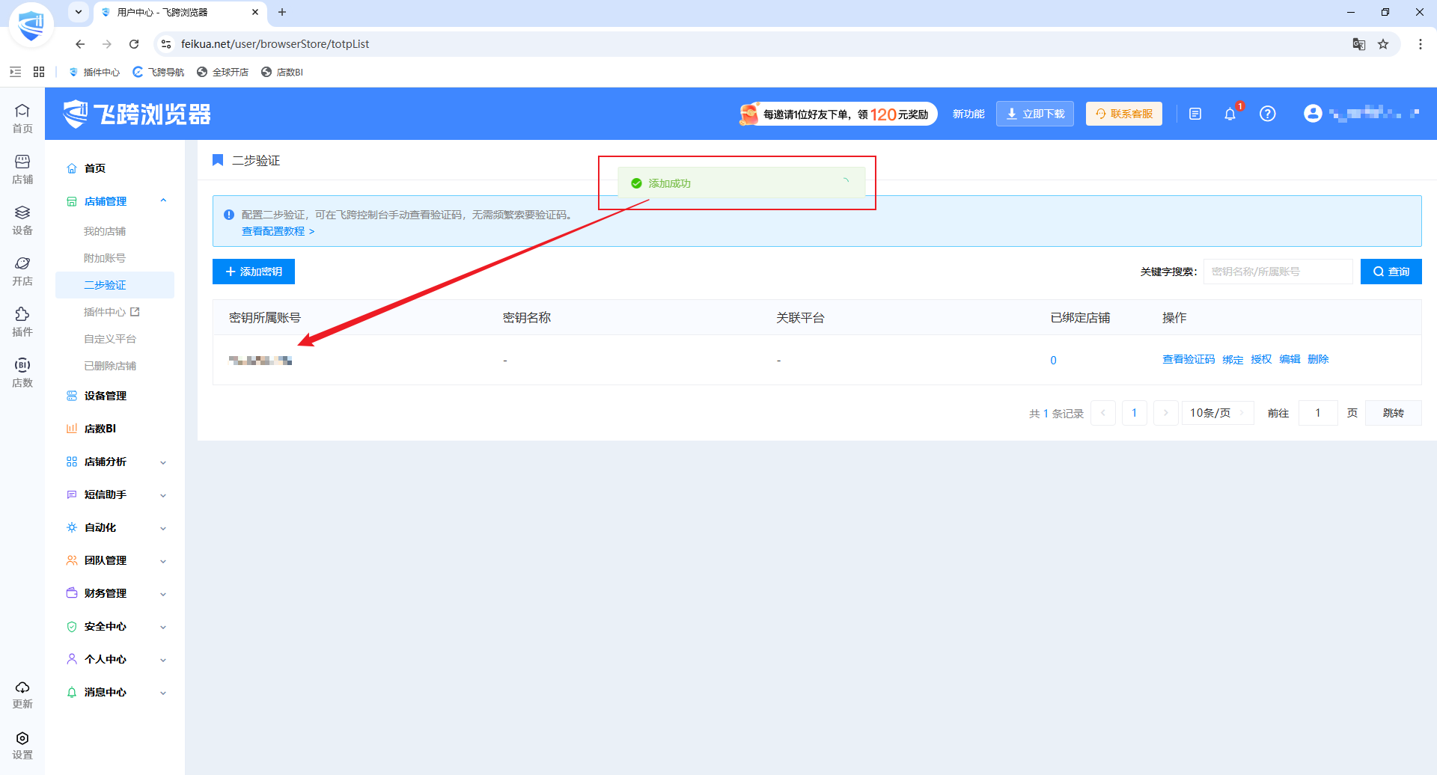Close the 用户中心 browser tab
This screenshot has height=775, width=1437.
coord(255,12)
